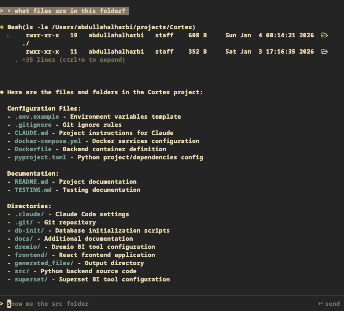Open pyproject.toml

click(x=40, y=157)
